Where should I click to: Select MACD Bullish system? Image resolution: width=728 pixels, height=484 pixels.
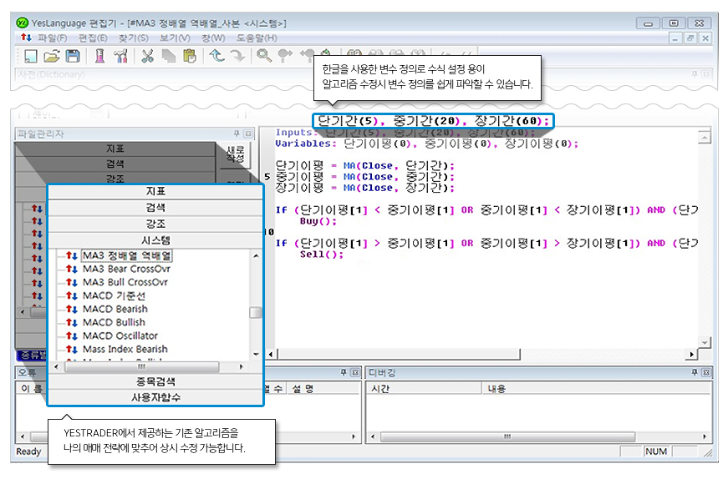[114, 322]
